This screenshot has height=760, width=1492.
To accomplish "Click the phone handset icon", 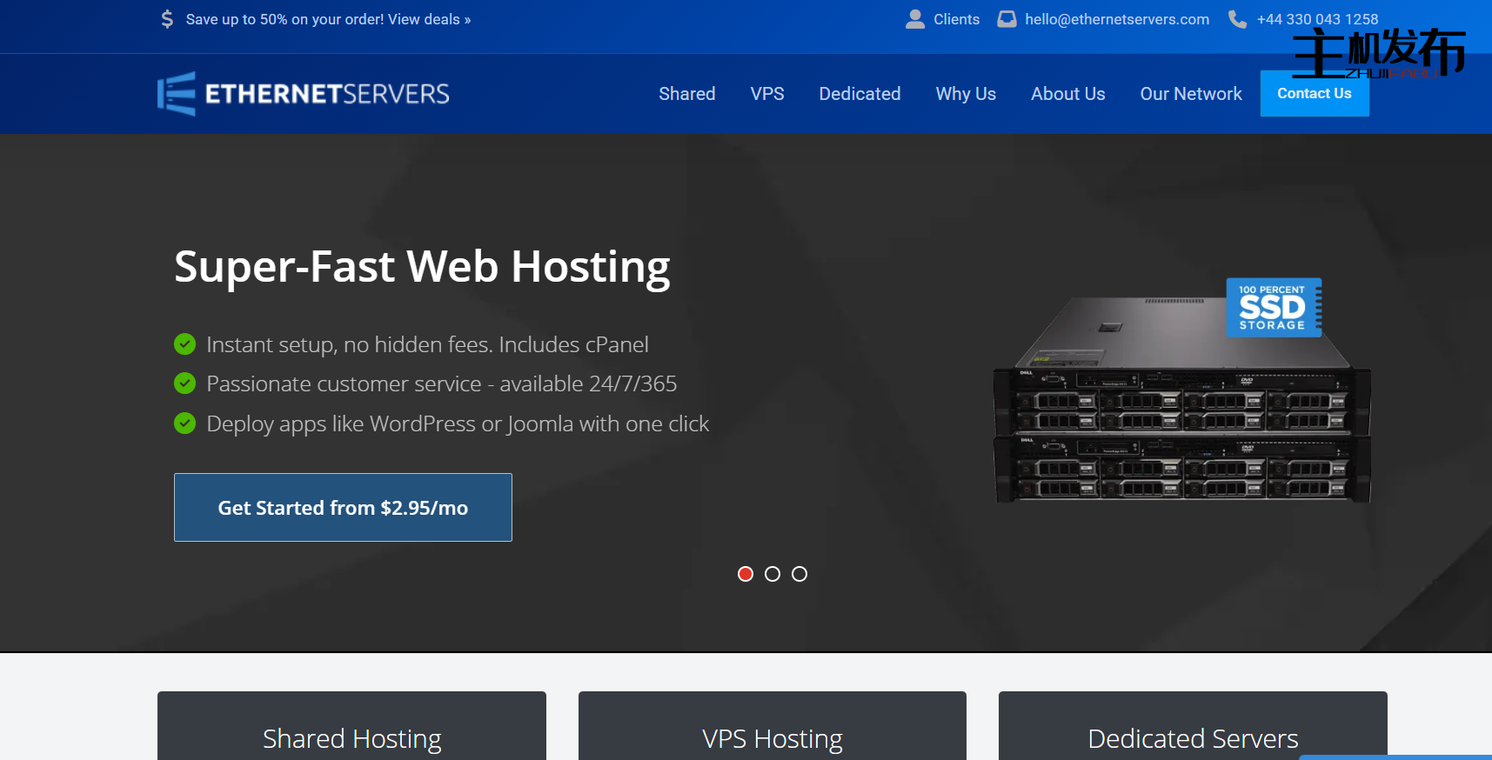I will click(1237, 19).
